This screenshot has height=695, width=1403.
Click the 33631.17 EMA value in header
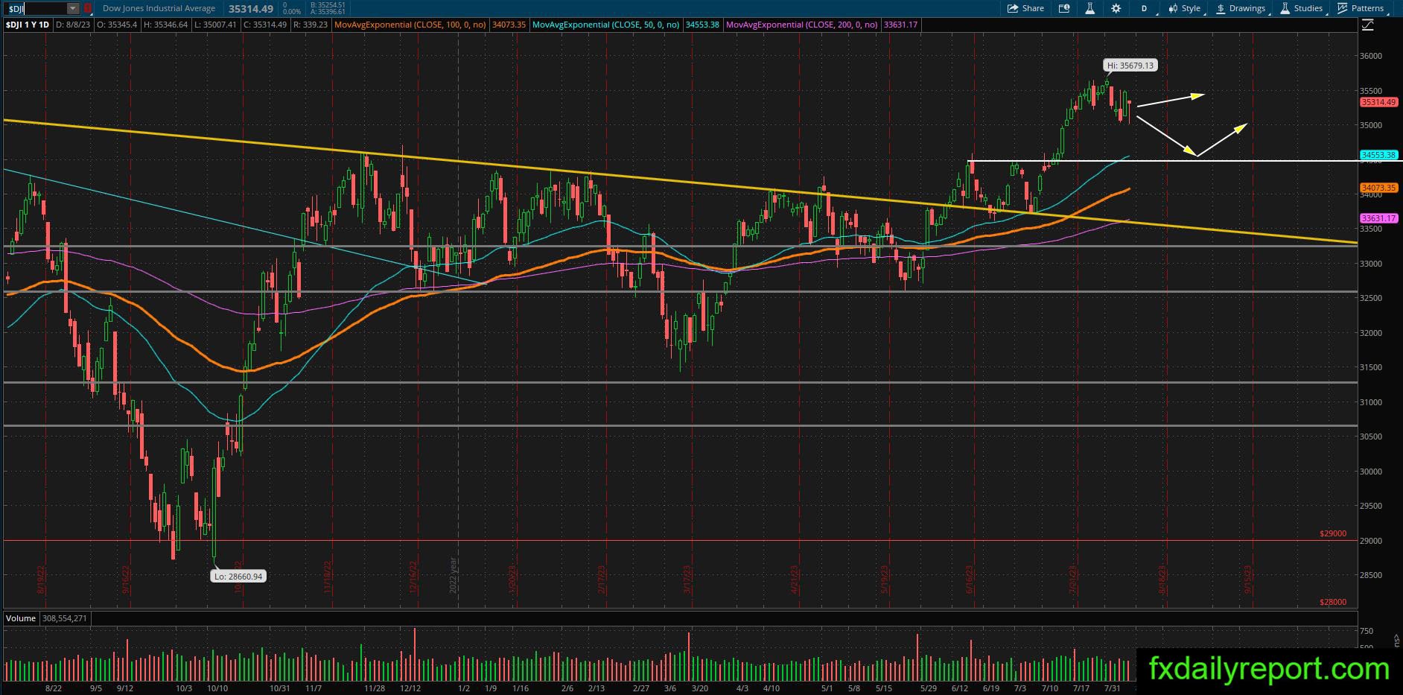(900, 25)
